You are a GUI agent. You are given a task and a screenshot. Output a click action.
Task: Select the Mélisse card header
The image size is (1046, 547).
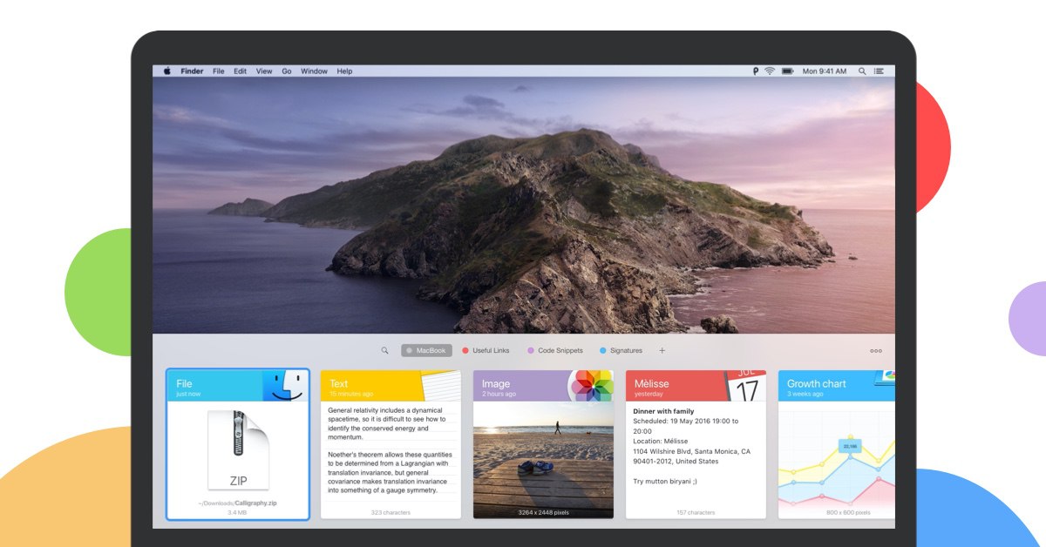[696, 386]
